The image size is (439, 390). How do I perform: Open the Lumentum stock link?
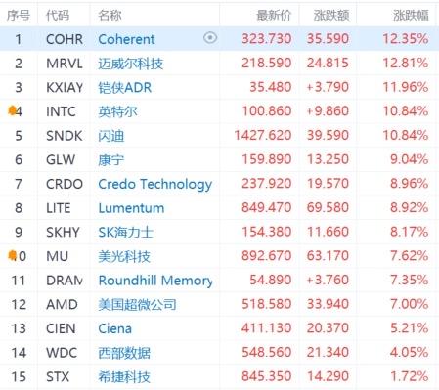pos(131,208)
